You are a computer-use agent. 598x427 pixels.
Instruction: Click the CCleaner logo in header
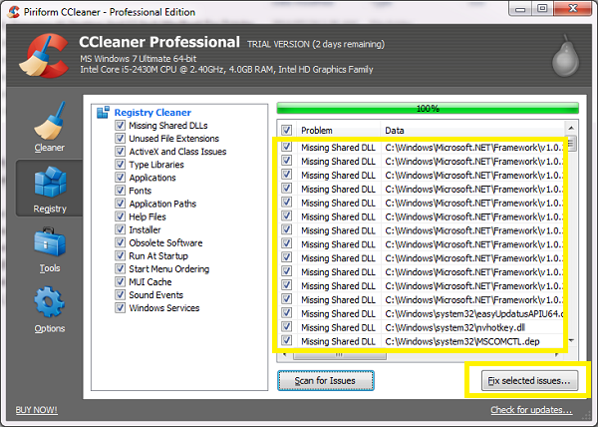(43, 56)
